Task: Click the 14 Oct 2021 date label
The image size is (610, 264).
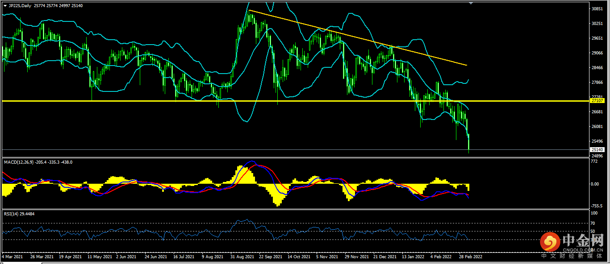Action: [x=299, y=257]
